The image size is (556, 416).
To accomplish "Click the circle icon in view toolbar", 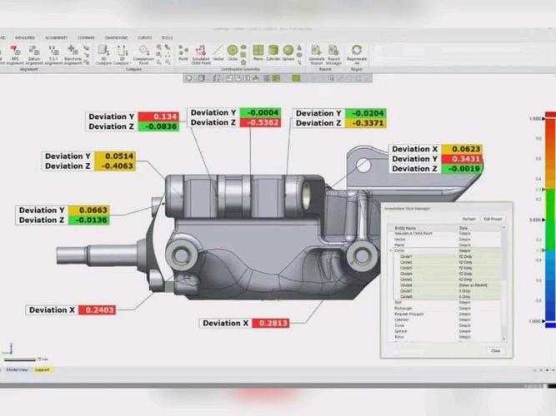I will point(189,78).
